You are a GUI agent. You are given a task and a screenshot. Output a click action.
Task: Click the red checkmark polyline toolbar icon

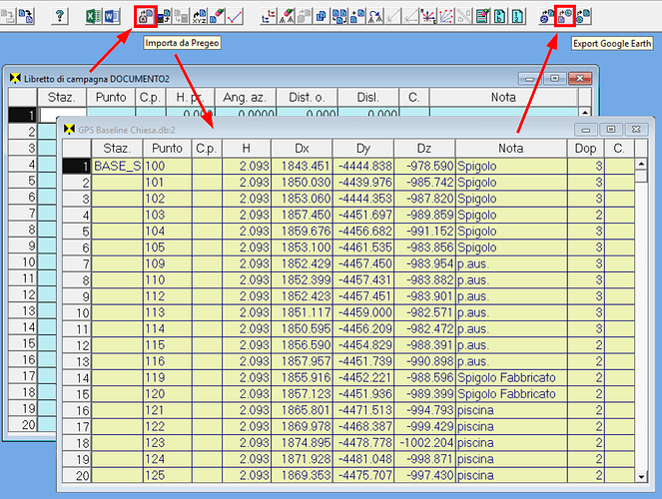coord(237,17)
